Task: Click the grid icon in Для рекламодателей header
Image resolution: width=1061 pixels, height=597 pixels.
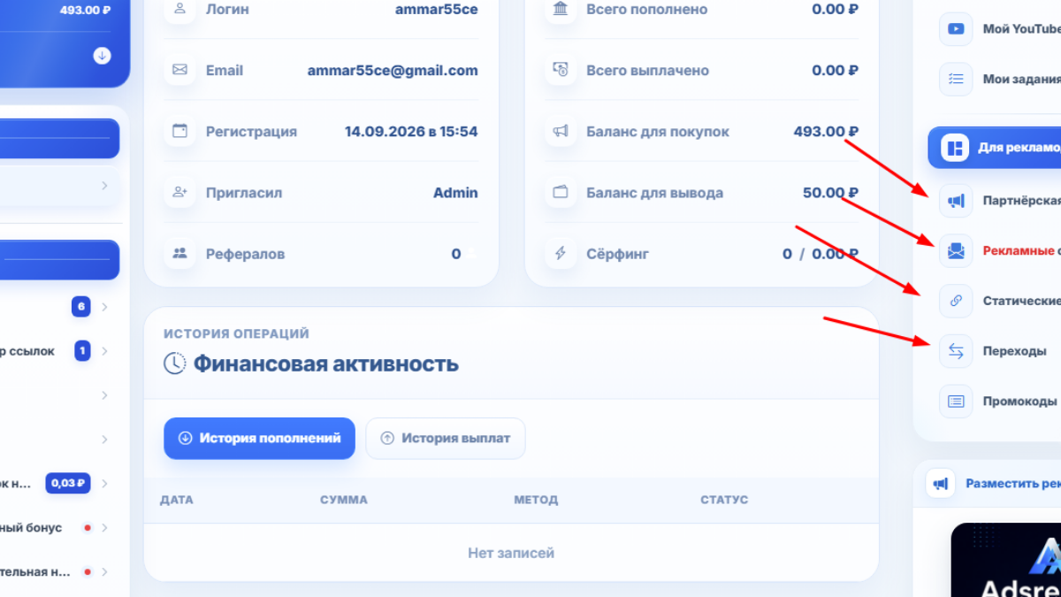Action: click(956, 148)
